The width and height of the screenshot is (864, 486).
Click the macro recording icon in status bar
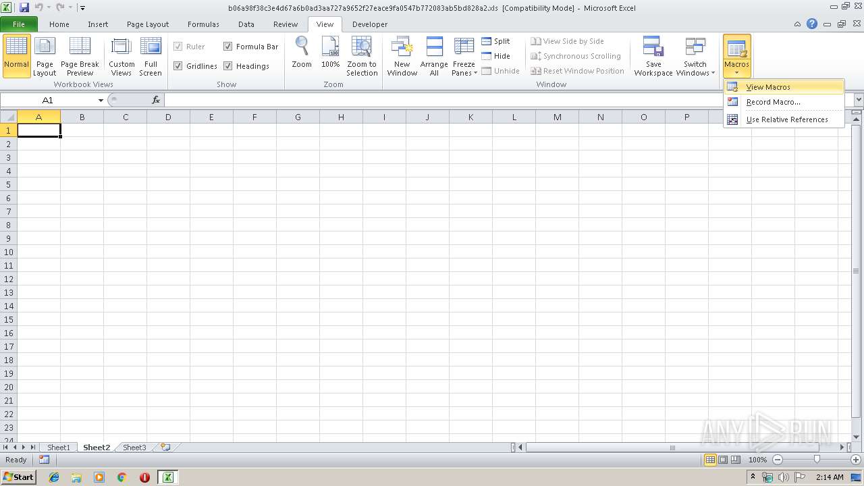[44, 460]
